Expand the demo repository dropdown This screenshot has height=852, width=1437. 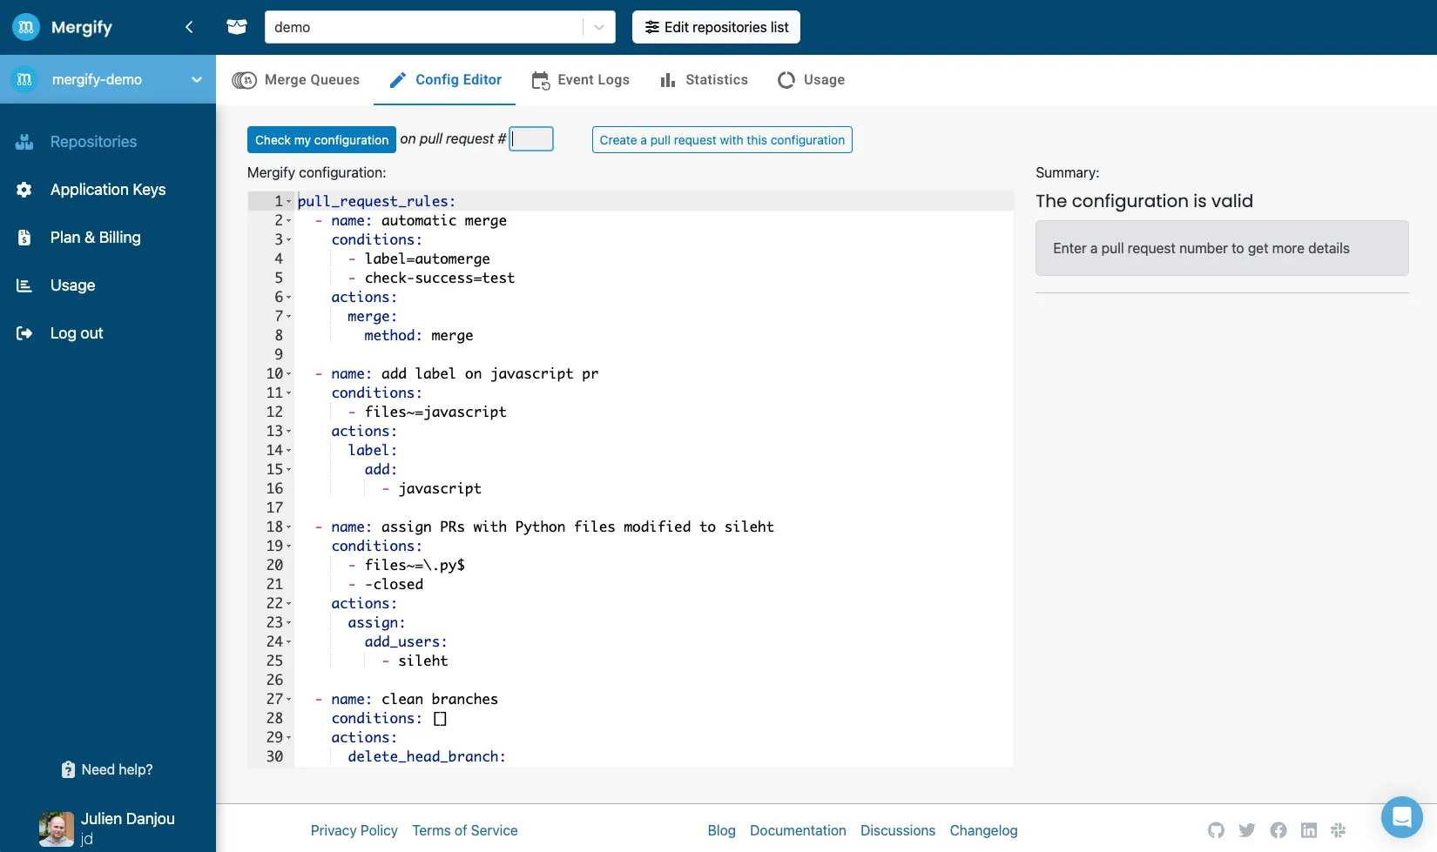click(x=598, y=27)
